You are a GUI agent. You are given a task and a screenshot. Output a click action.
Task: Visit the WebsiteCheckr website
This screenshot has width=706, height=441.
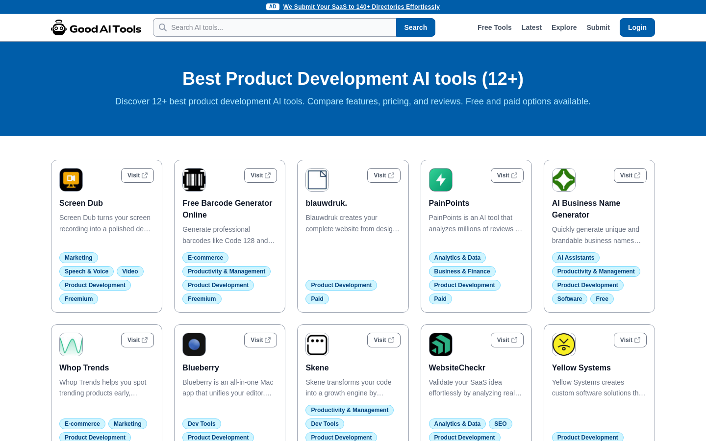pos(507,340)
